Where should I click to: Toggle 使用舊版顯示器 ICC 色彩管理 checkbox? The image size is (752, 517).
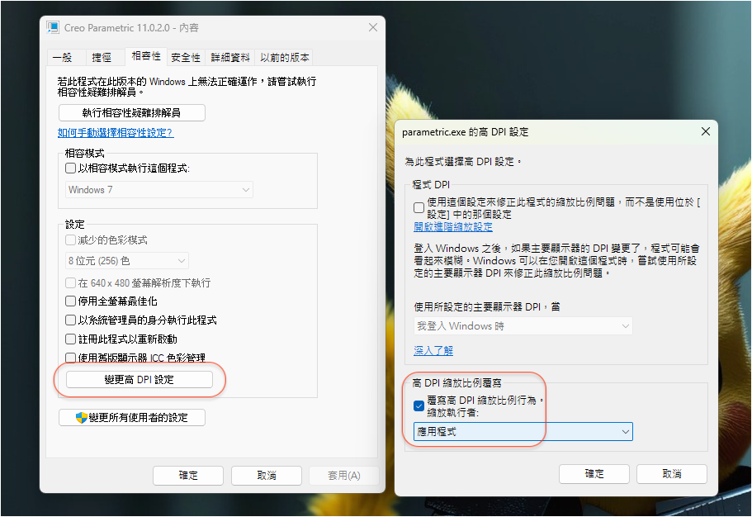(x=71, y=358)
